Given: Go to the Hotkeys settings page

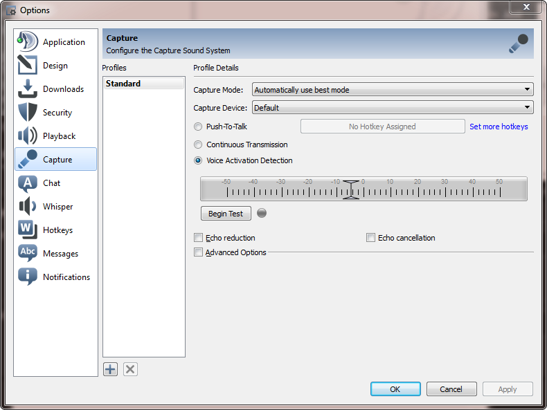Looking at the screenshot, I should click(57, 230).
